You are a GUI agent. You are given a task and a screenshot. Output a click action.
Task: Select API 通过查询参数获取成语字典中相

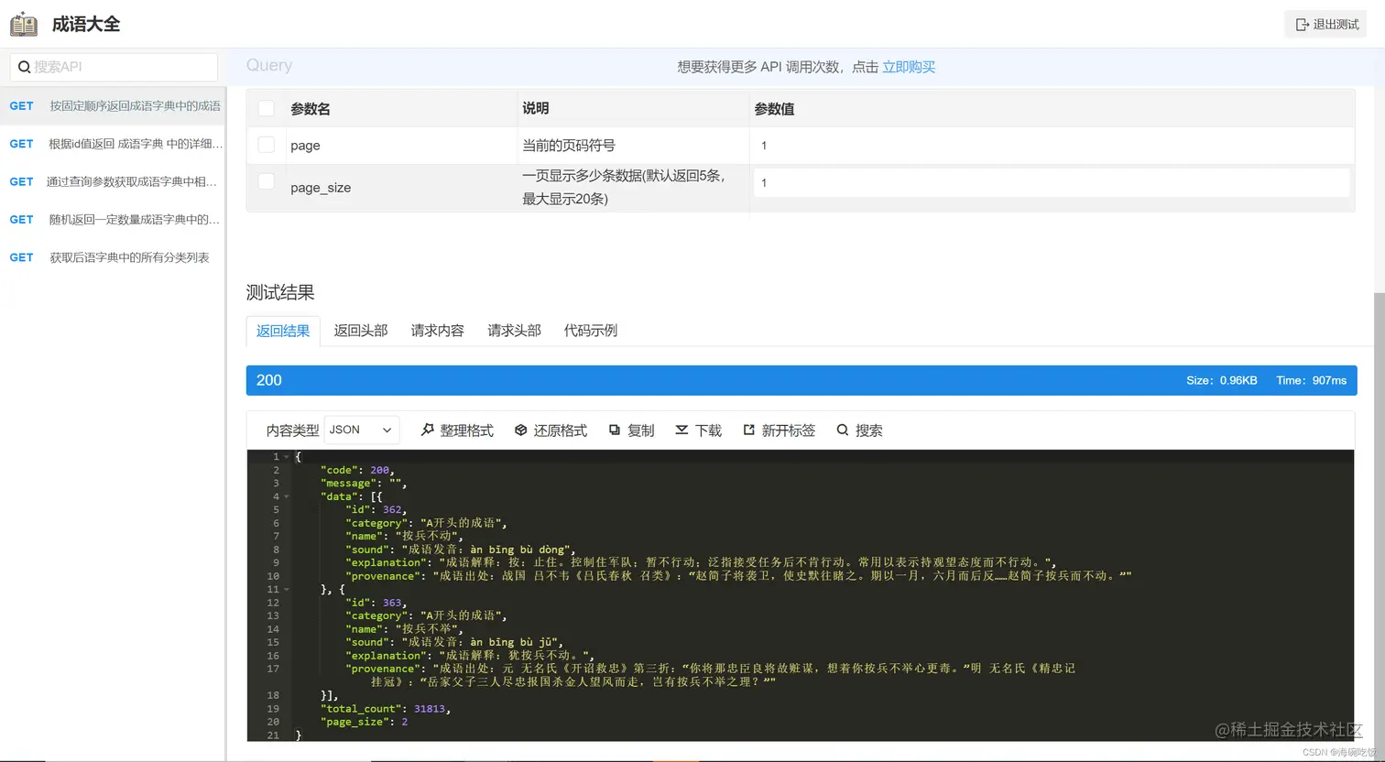[113, 181]
